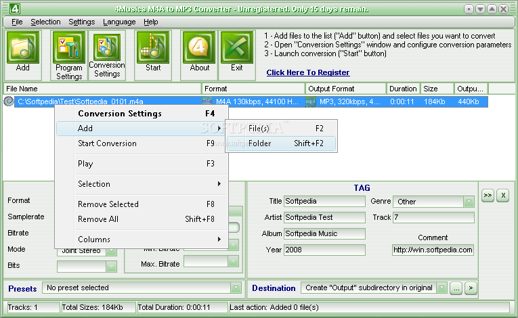
Task: Click the M4A format icon in Format column
Action: click(x=207, y=101)
